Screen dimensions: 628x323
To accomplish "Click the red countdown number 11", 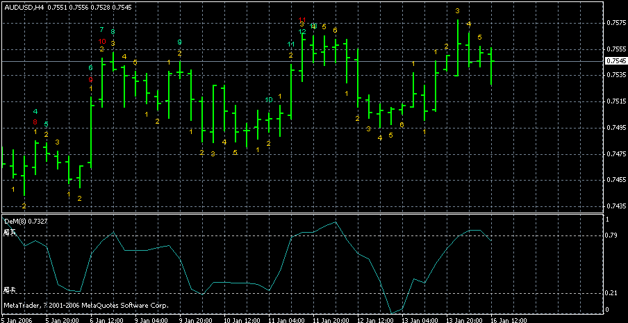I will (302, 20).
